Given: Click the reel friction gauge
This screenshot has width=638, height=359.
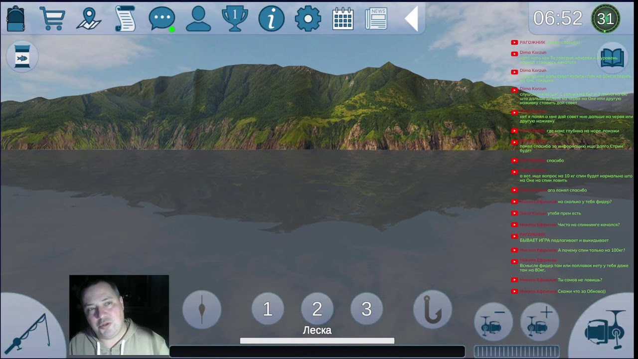Looking at the screenshot, I should (516, 352).
